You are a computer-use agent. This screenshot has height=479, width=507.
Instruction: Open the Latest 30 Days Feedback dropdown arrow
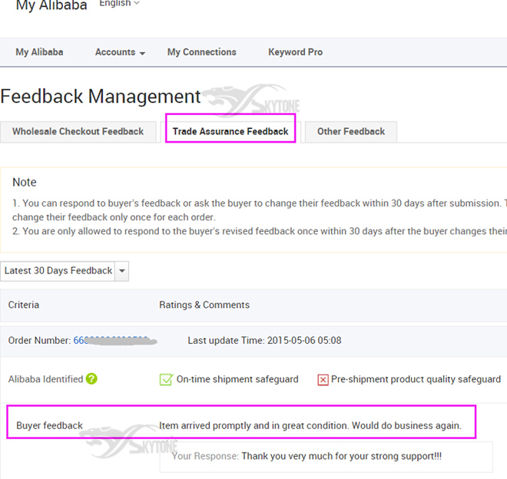(x=122, y=271)
